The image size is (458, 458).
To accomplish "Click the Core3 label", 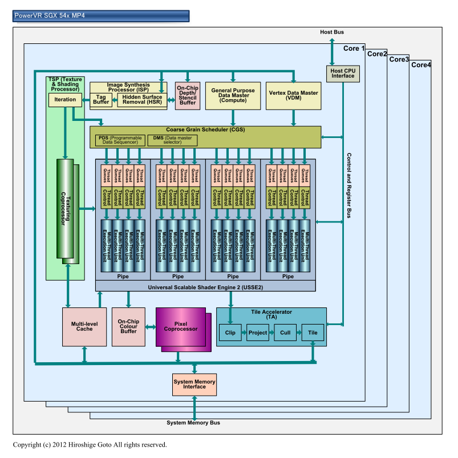I will click(x=399, y=59).
